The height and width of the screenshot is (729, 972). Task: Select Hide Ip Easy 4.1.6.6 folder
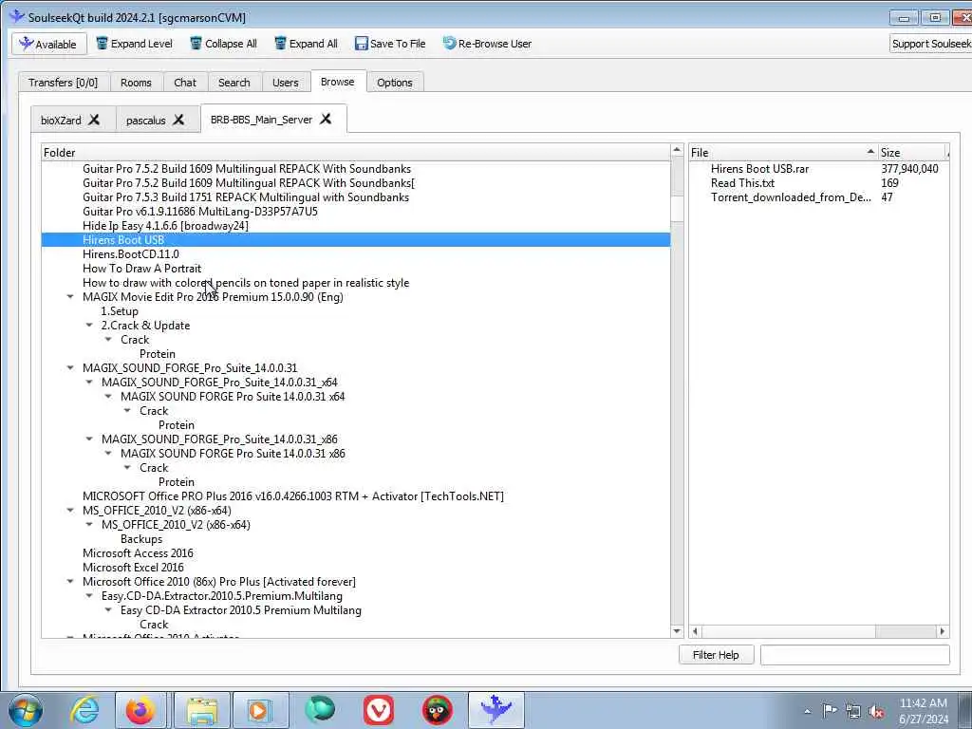pyautogui.click(x=165, y=226)
